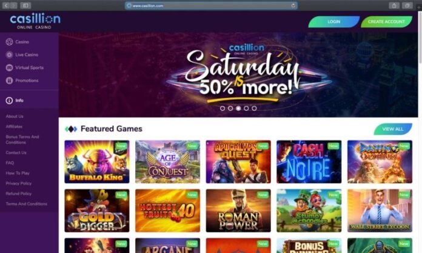Click the Info circle icon
This screenshot has width=422, height=253.
click(9, 100)
